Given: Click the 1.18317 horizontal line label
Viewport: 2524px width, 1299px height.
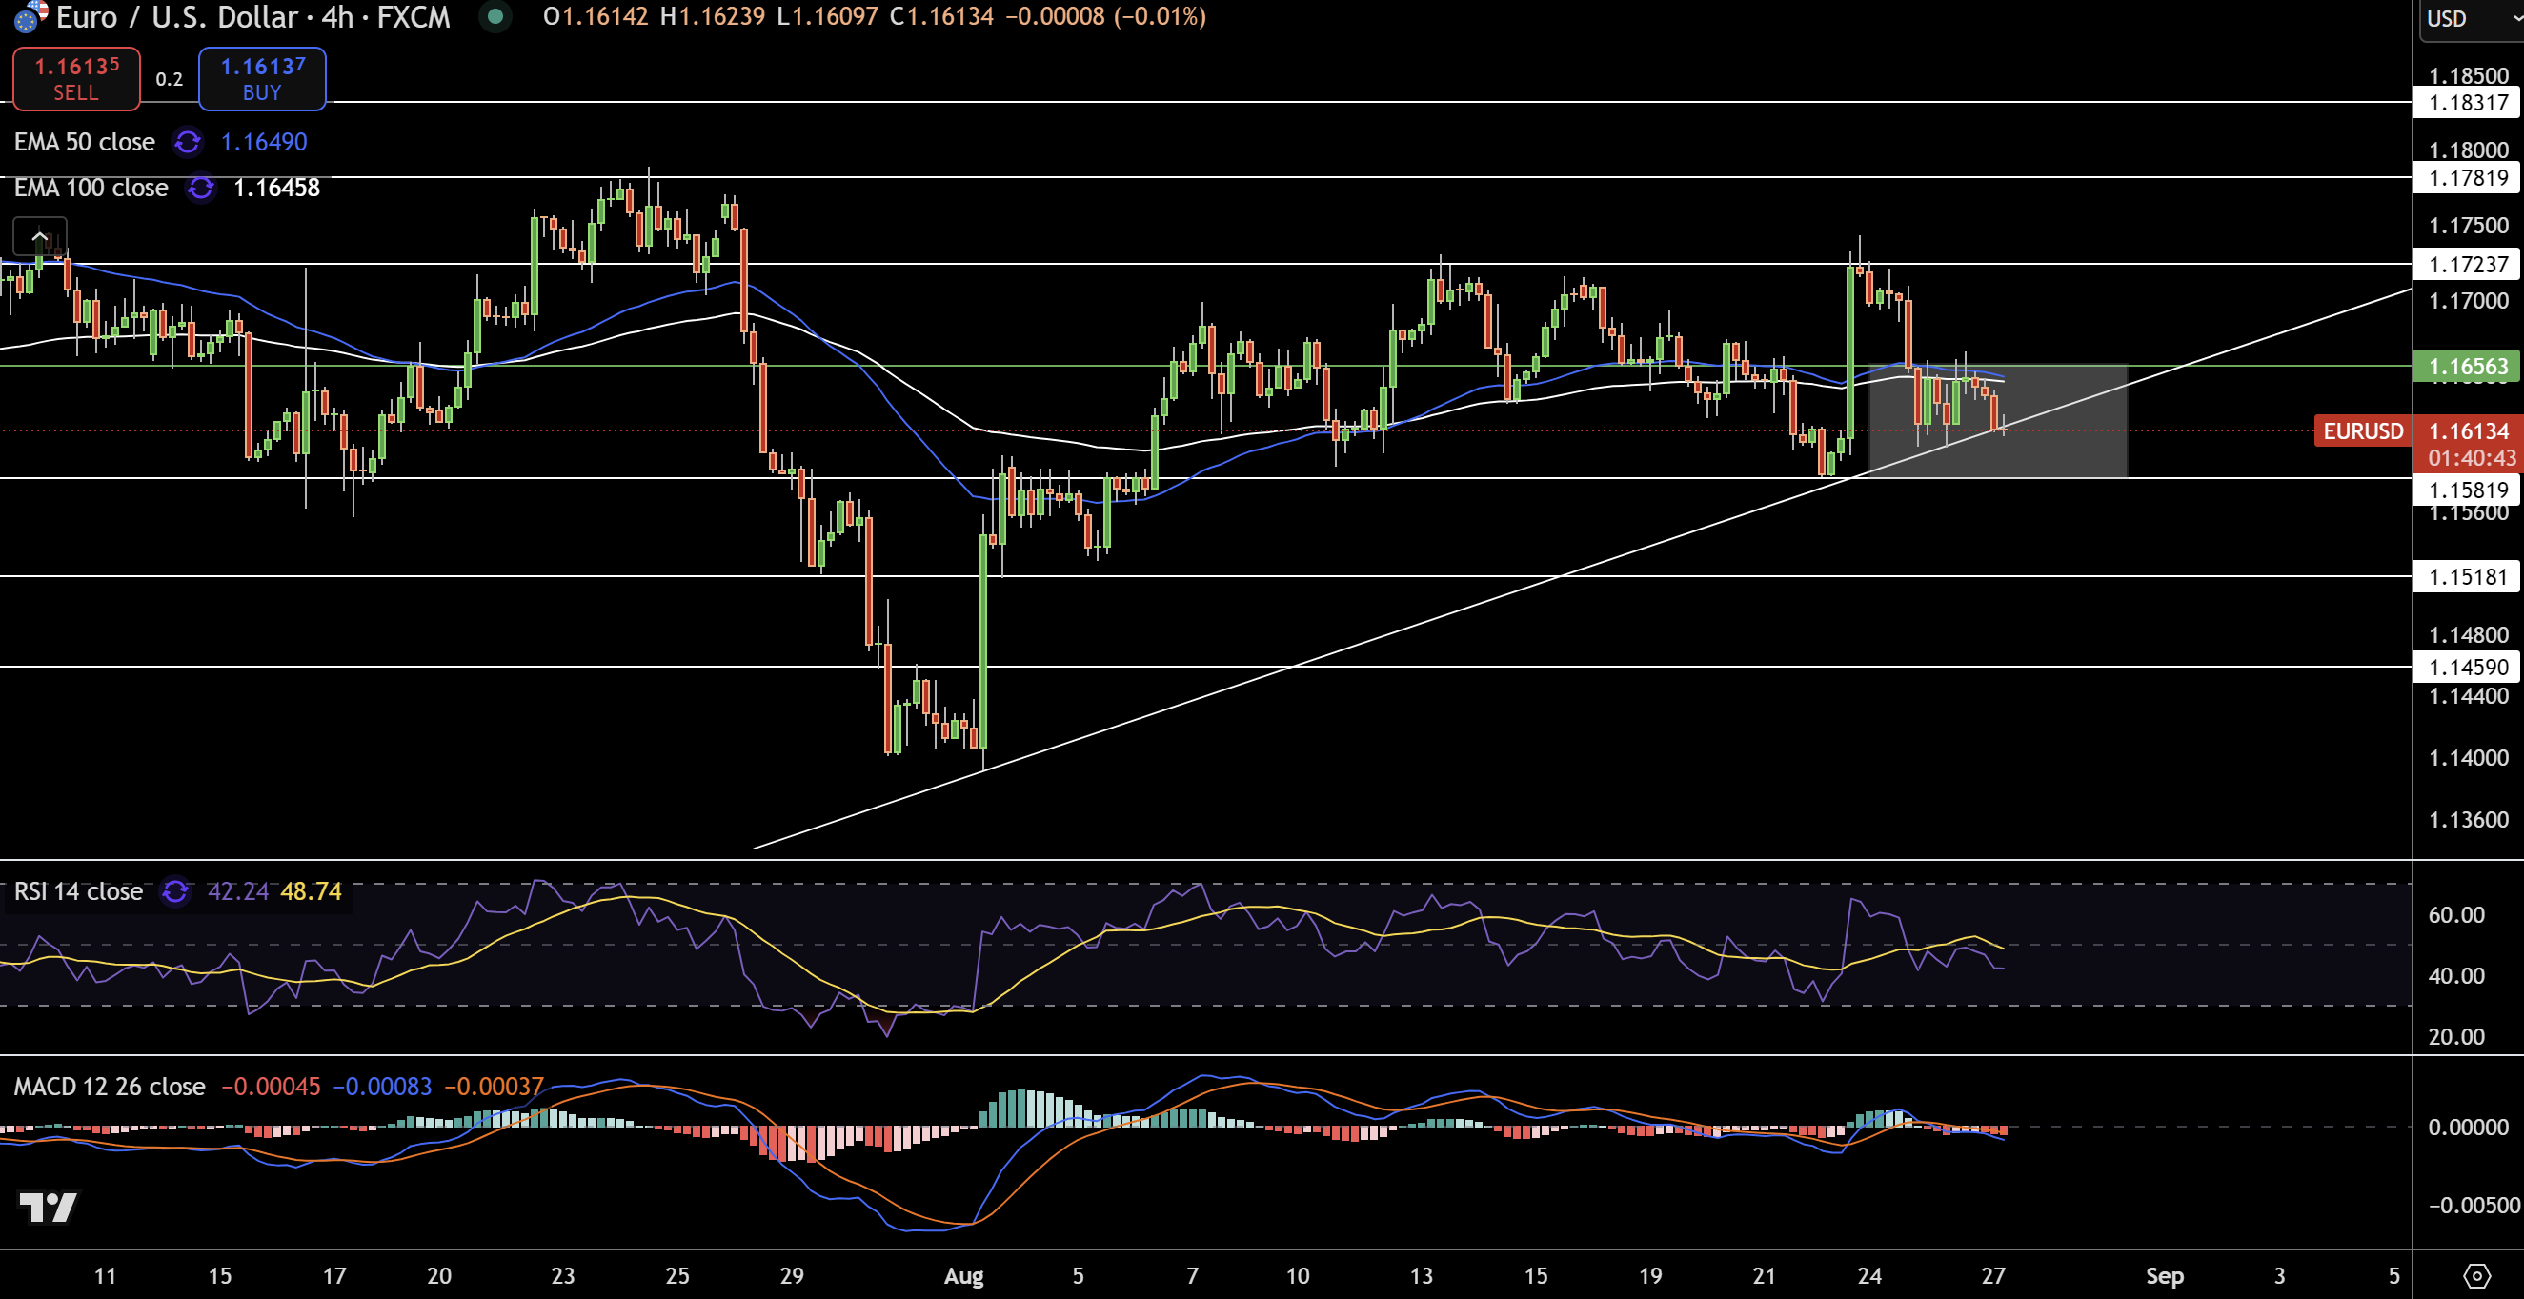Looking at the screenshot, I should tap(2467, 103).
